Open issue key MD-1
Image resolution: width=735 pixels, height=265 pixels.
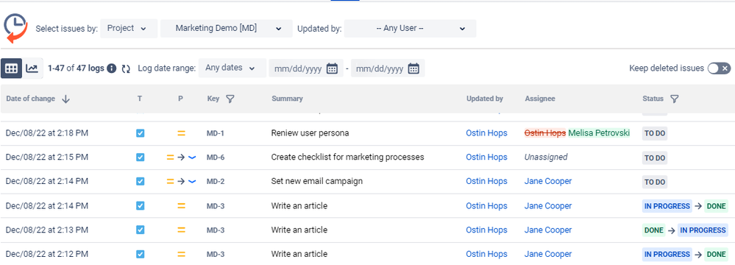215,133
